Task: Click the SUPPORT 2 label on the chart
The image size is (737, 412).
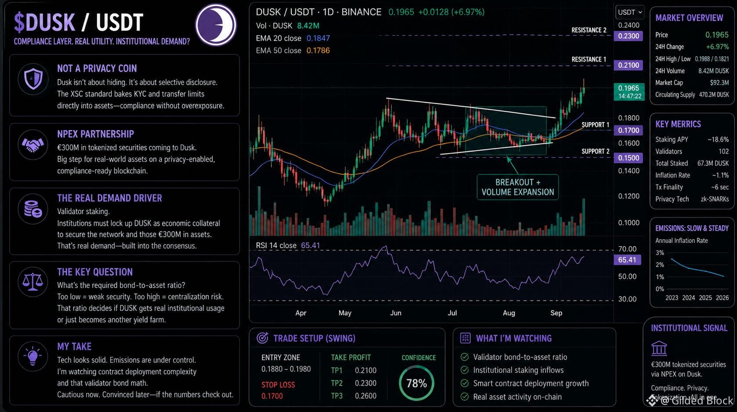Action: click(595, 152)
